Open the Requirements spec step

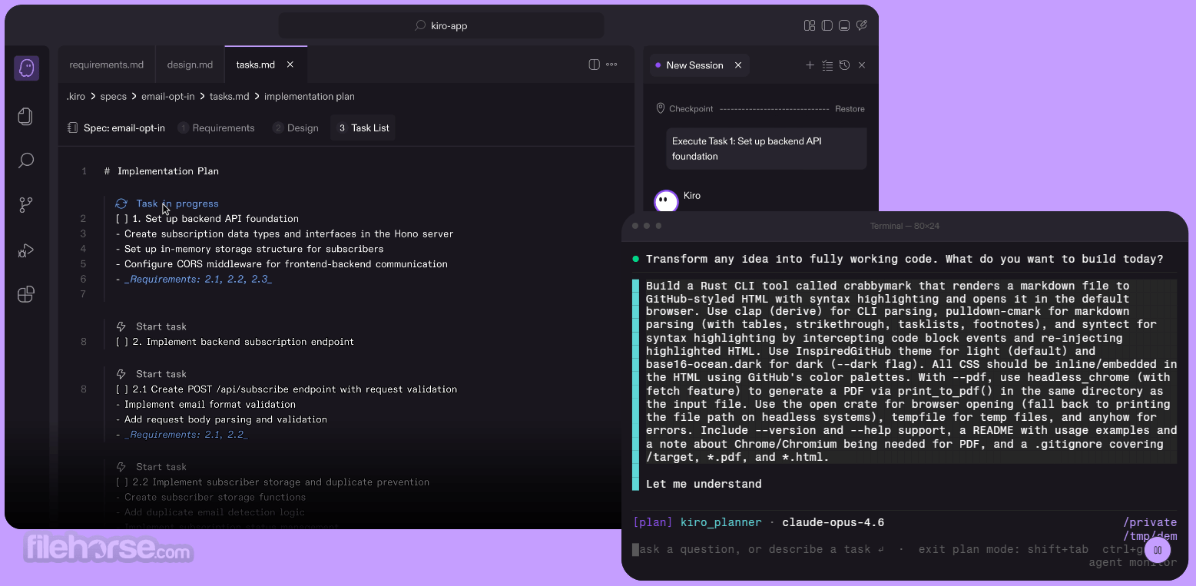216,128
